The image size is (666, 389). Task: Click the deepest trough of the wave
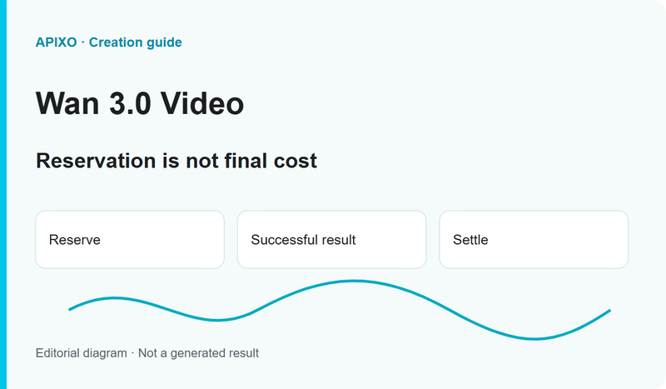pyautogui.click(x=534, y=338)
